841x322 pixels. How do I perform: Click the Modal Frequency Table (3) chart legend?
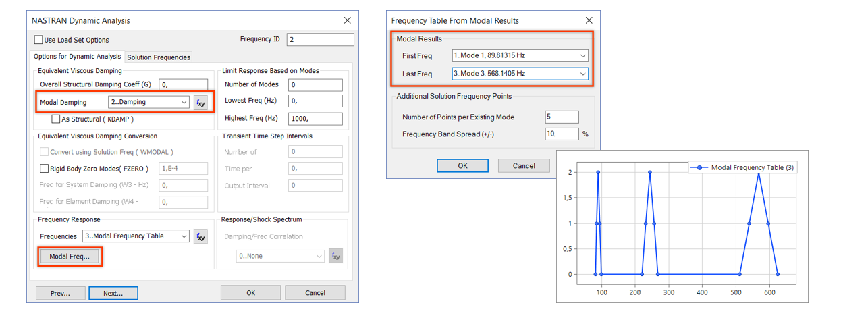(x=742, y=167)
